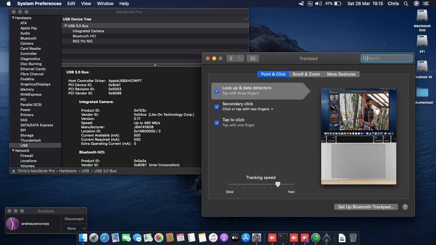Open the Podcasts app in dock

pos(224,238)
